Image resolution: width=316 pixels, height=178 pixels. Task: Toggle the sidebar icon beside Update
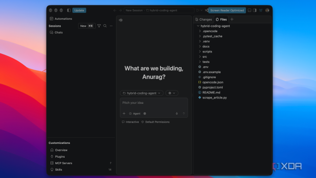tap(69, 10)
